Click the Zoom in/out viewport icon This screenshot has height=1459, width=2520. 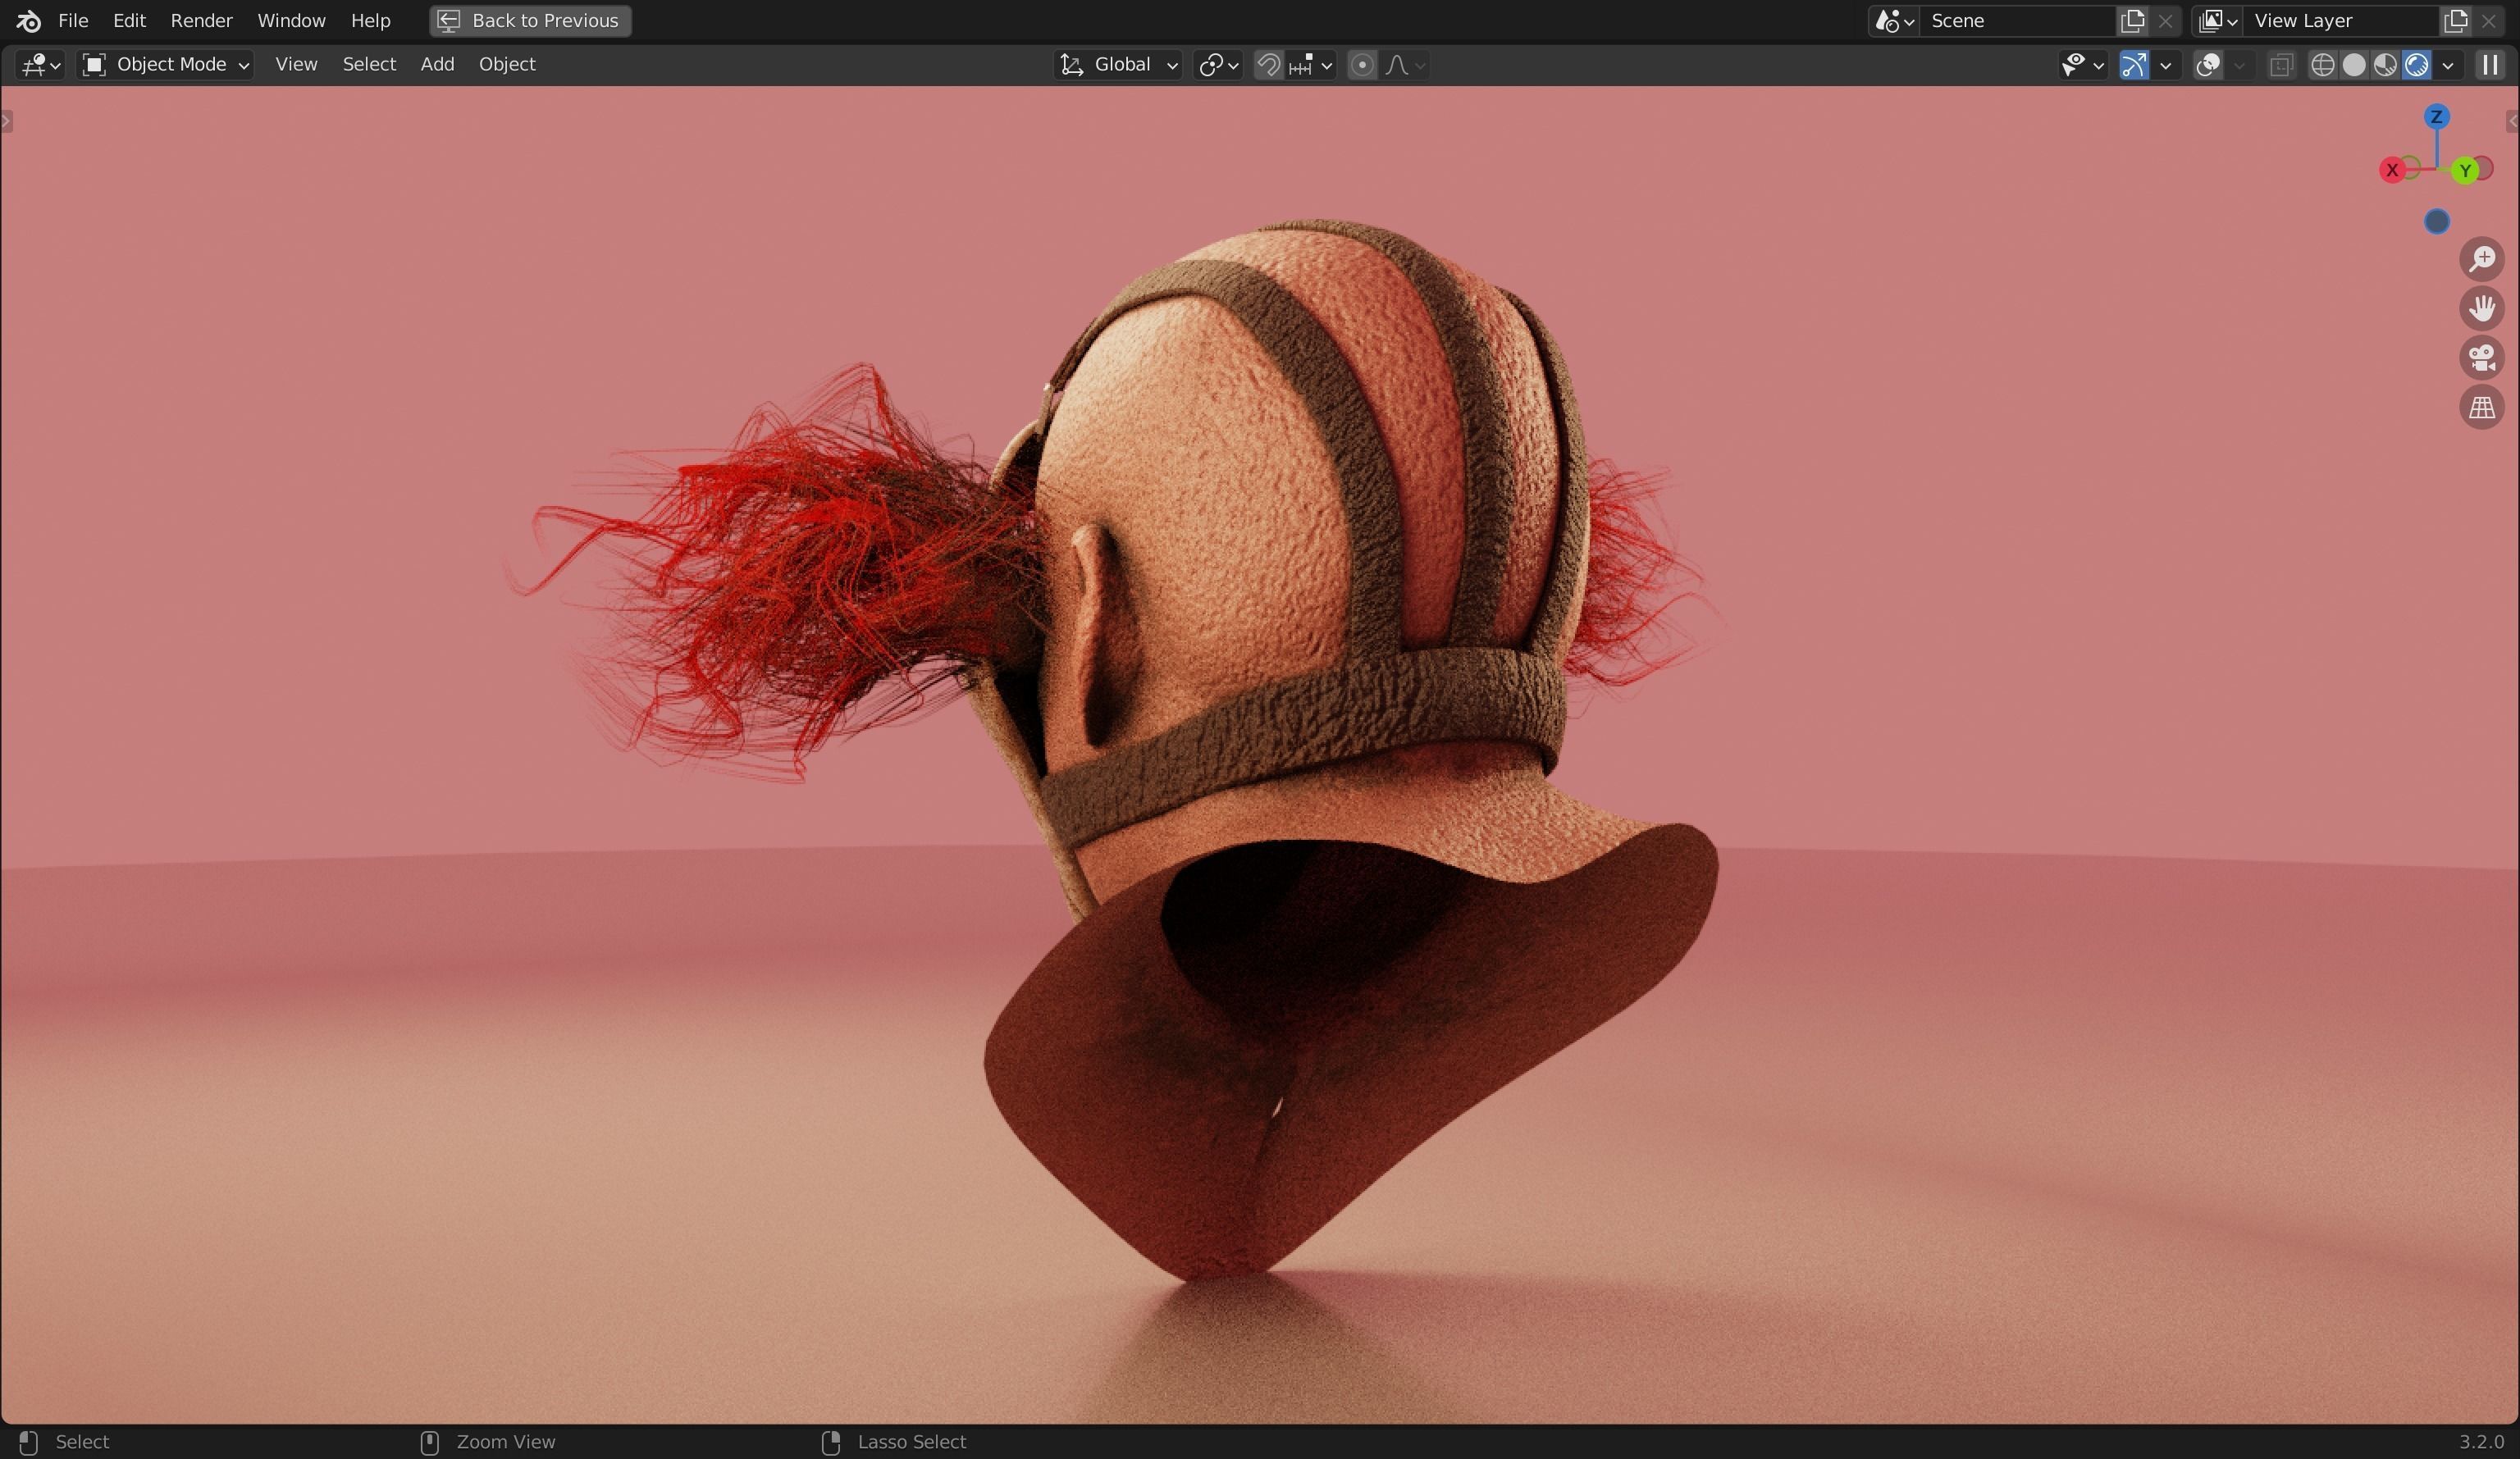click(2483, 259)
